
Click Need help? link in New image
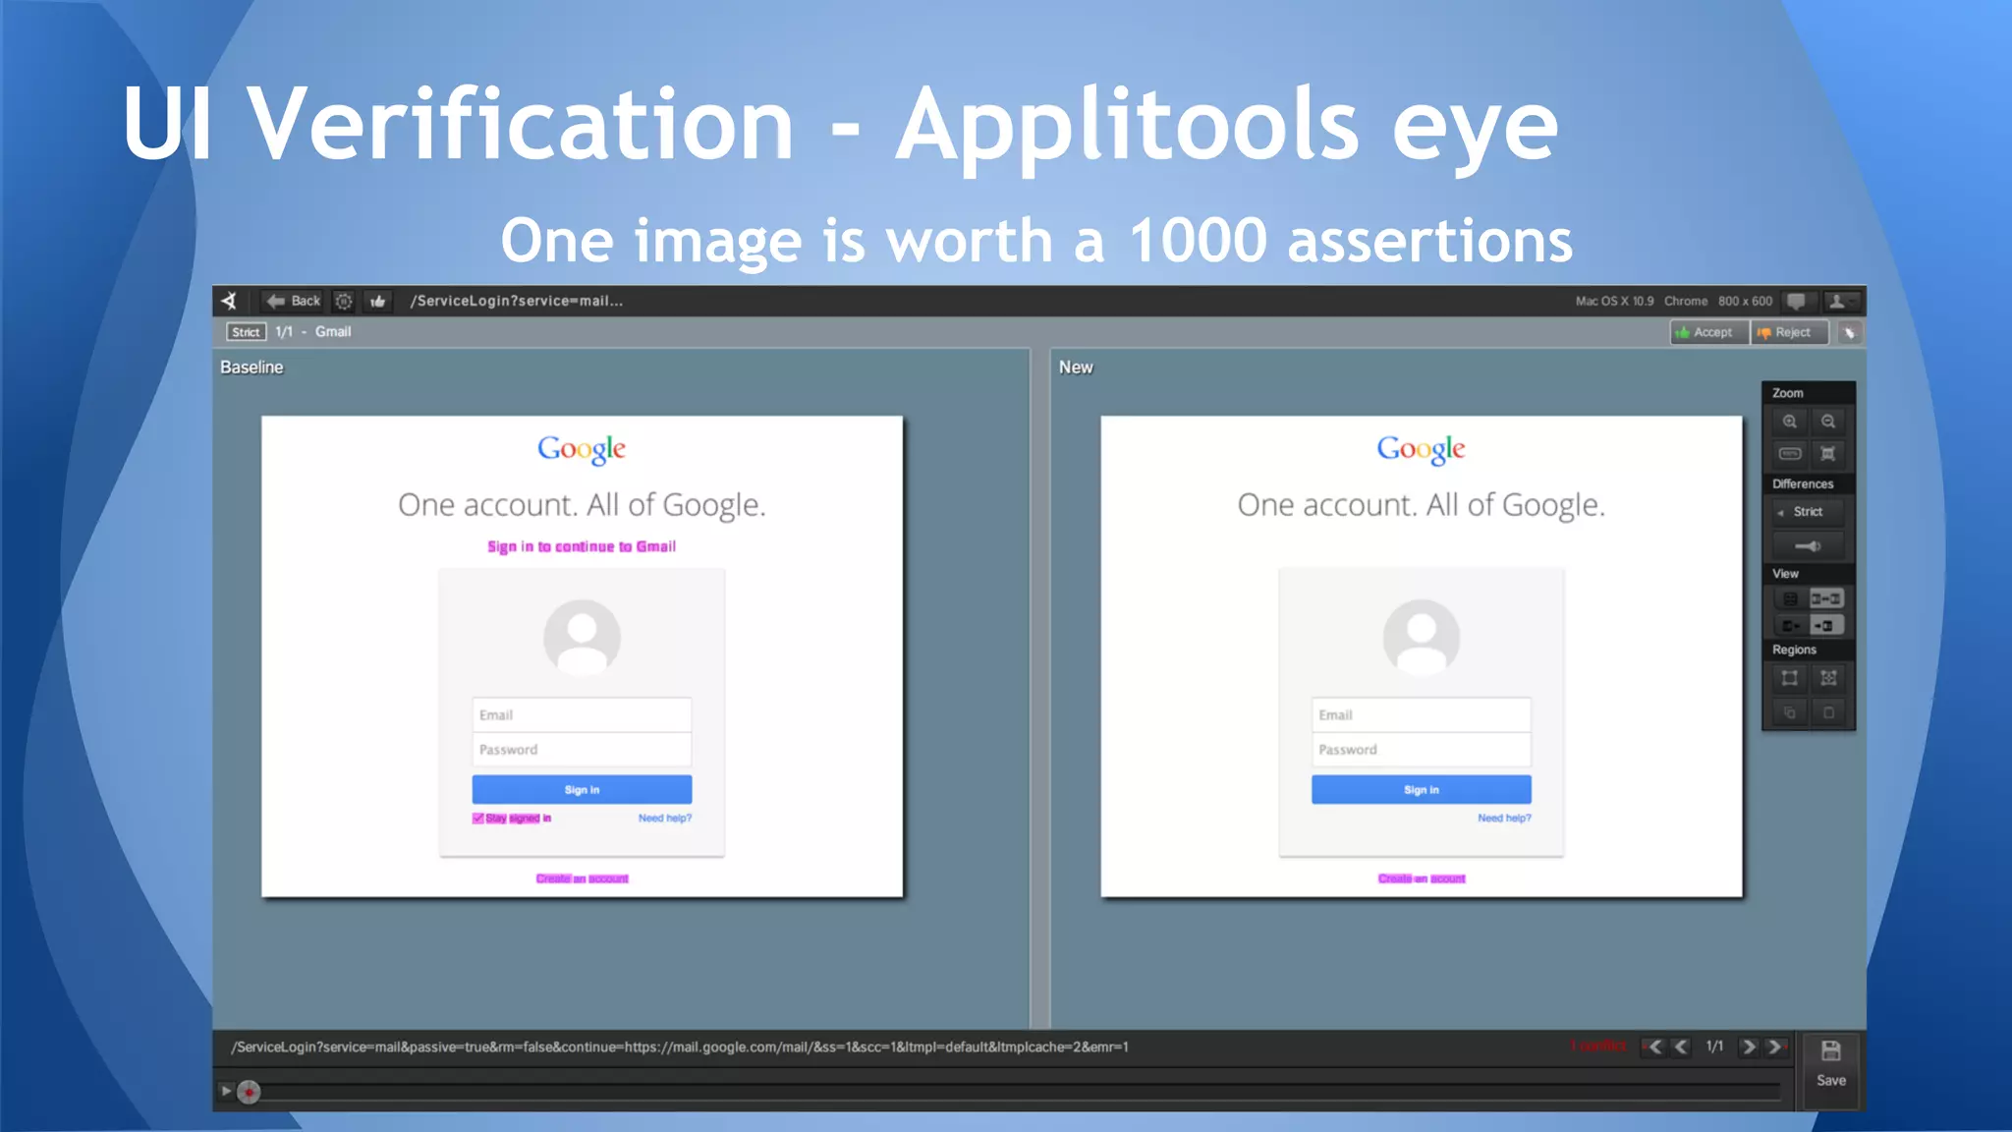click(1504, 818)
